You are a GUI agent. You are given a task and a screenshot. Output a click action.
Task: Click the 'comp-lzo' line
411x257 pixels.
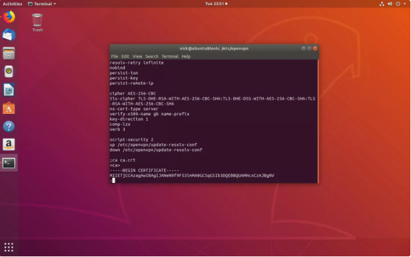[x=120, y=124]
